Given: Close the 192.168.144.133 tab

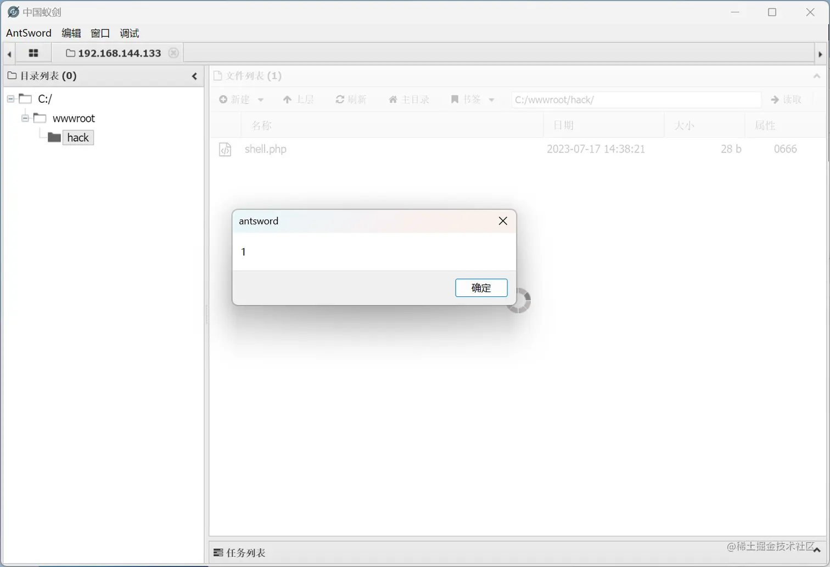Looking at the screenshot, I should click(x=173, y=53).
